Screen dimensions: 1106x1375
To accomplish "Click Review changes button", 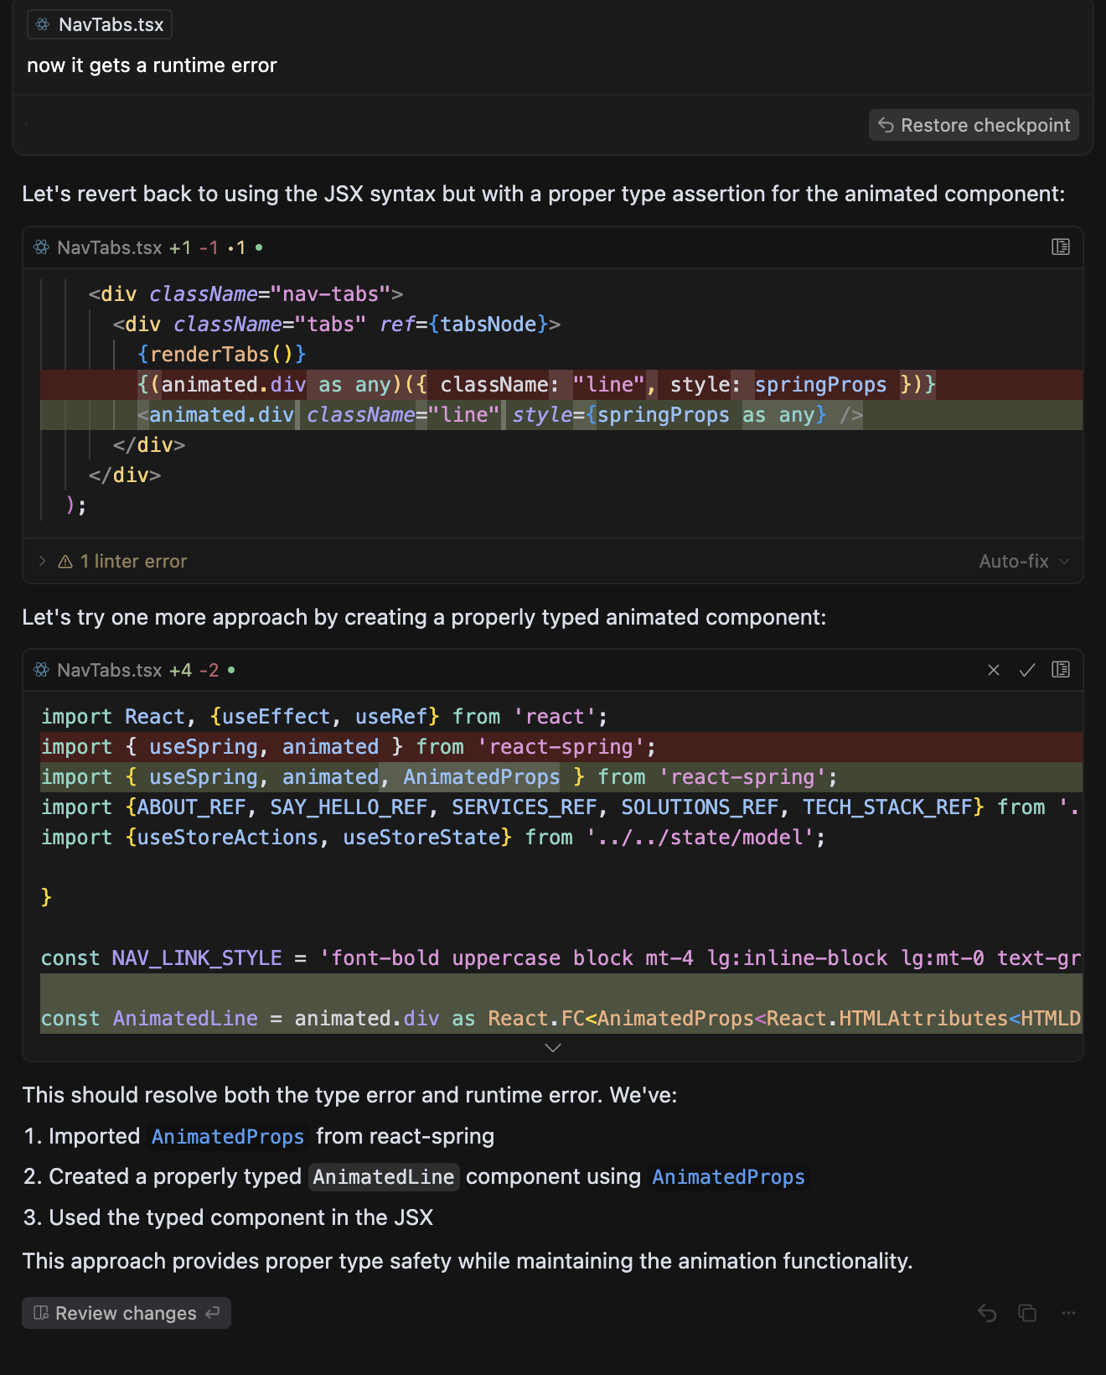I will point(127,1313).
